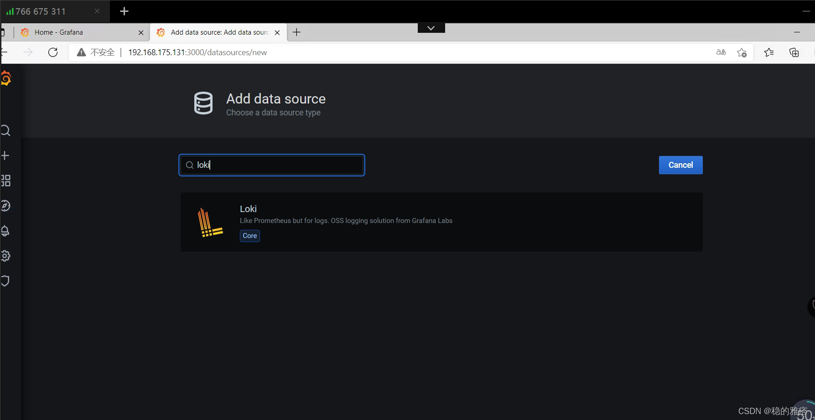Open the browser translate icon
Screen dimensions: 815x420
721,52
